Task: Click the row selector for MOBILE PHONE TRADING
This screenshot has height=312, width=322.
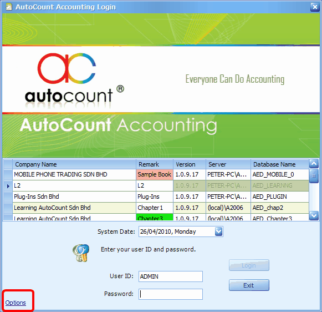Action: click(x=8, y=174)
